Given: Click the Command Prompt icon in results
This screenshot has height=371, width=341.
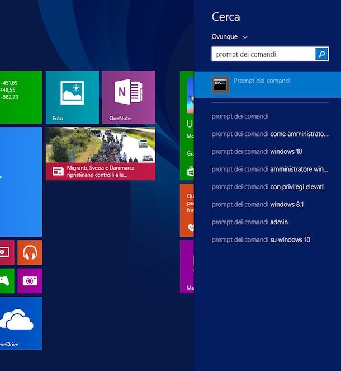Looking at the screenshot, I should coord(221,84).
